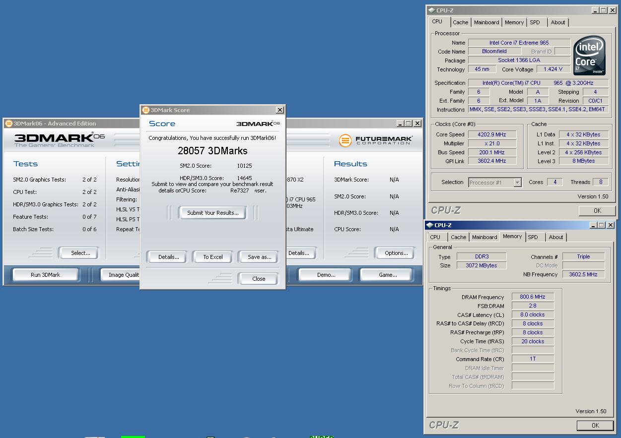Click title icon of CPU-Z processor window
Screen dimensions: 621x438
431,10
